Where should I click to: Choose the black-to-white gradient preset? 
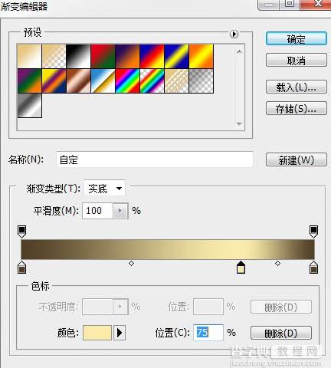click(x=78, y=56)
